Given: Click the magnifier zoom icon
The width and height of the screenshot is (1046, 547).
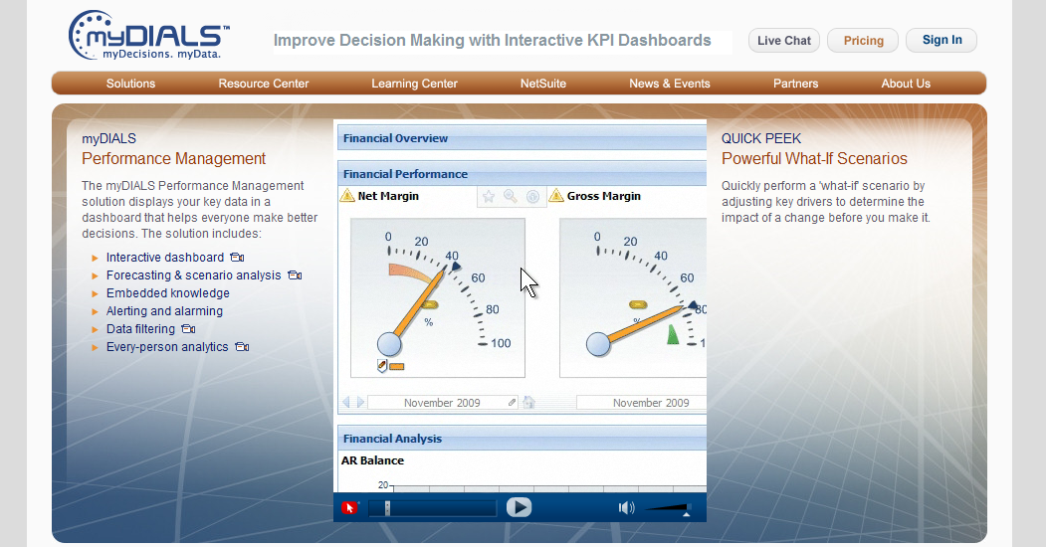Looking at the screenshot, I should (x=511, y=197).
